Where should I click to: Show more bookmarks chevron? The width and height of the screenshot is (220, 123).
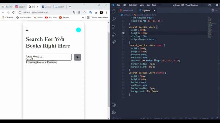[83, 17]
